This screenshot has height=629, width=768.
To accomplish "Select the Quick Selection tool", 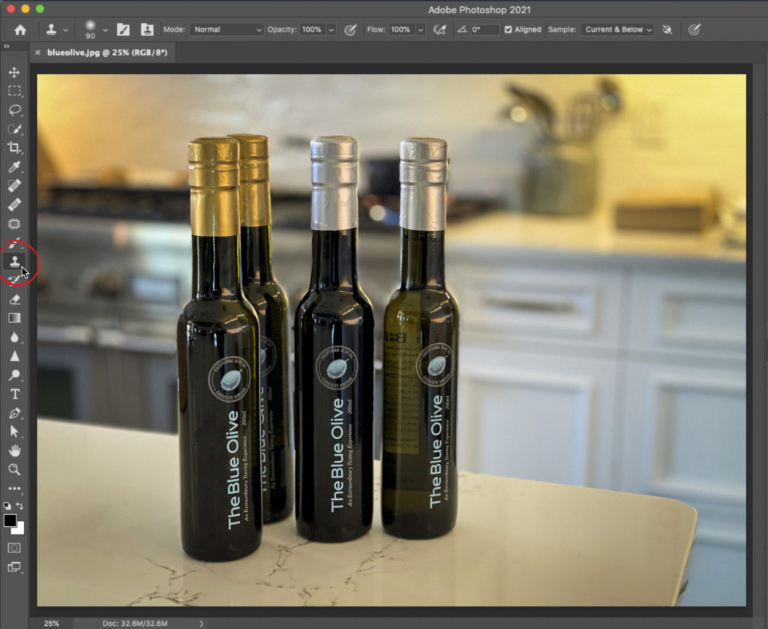I will click(x=14, y=129).
